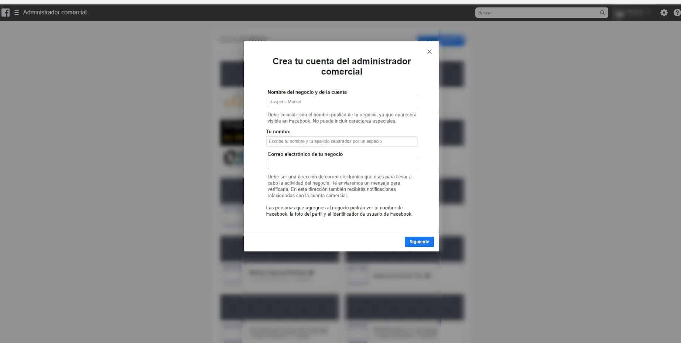Screen dimensions: 681x343
Task: Open the help question mark icon
Action: (677, 13)
